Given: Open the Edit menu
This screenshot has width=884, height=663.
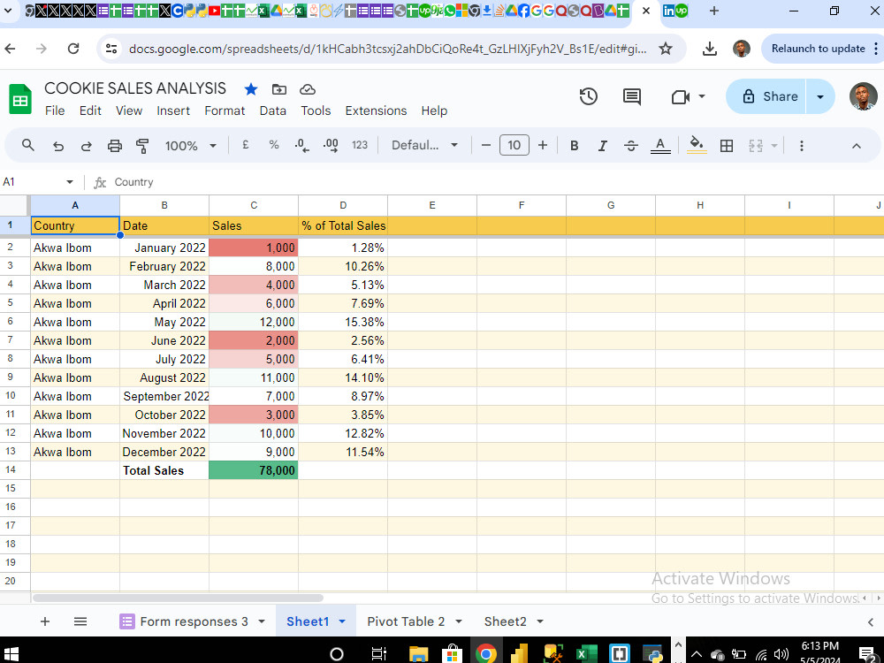Looking at the screenshot, I should (x=90, y=110).
